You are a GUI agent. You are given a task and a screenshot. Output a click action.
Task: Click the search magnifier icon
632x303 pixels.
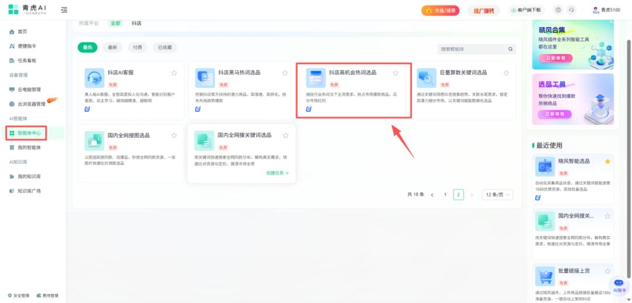(x=510, y=49)
